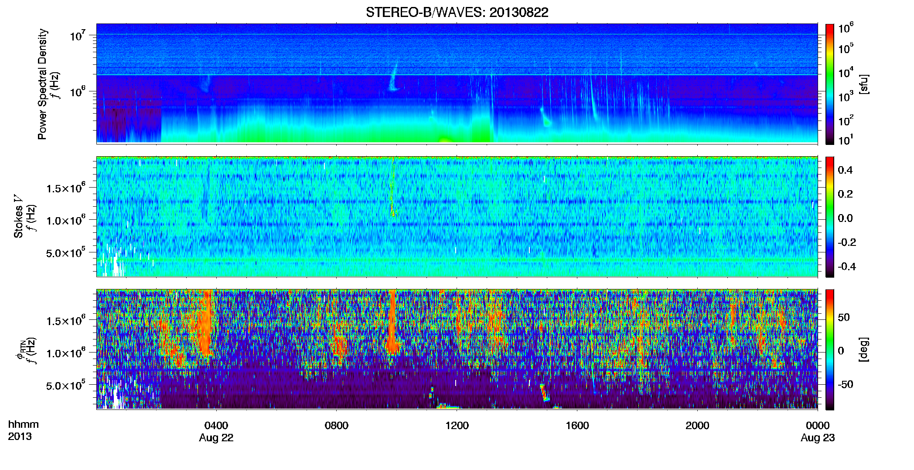This screenshot has height=470, width=914.
Task: Click the 2000 time tick label
Action: click(x=697, y=425)
